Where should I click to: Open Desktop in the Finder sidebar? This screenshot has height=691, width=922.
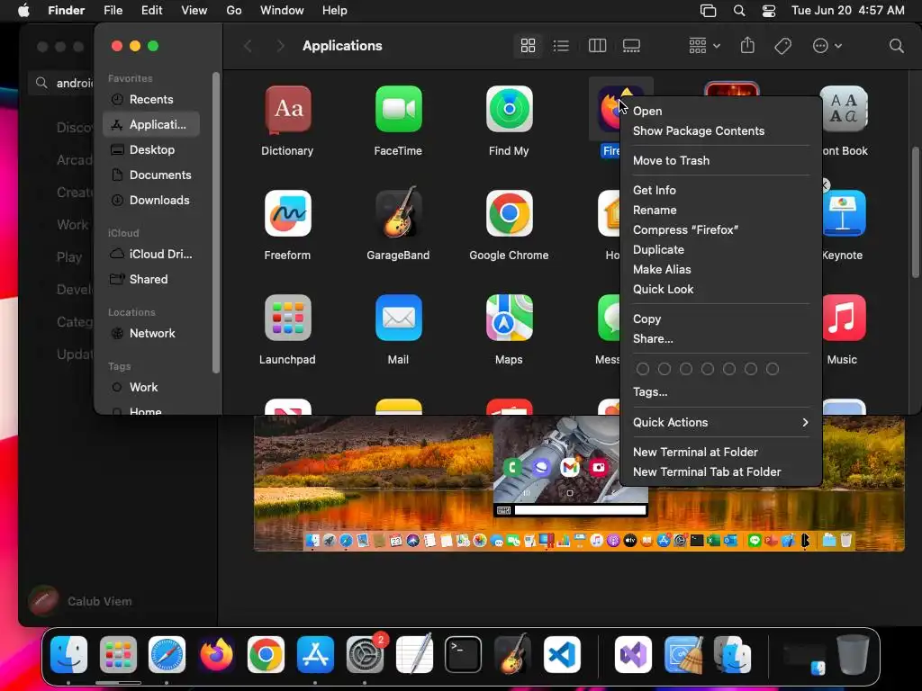pyautogui.click(x=151, y=150)
